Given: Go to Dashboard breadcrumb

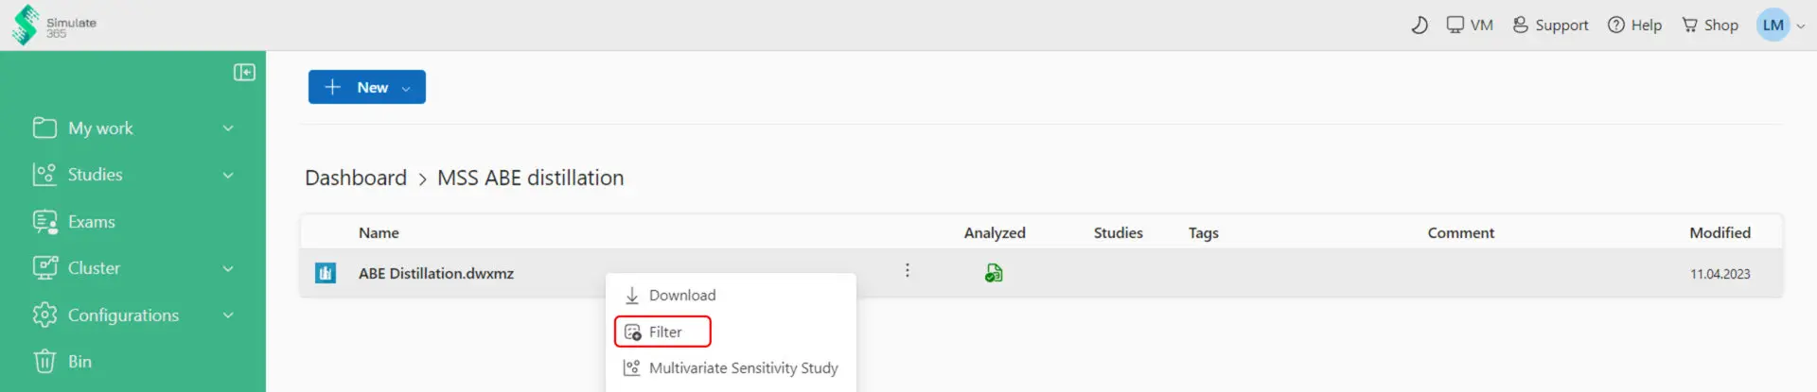Looking at the screenshot, I should click(356, 178).
